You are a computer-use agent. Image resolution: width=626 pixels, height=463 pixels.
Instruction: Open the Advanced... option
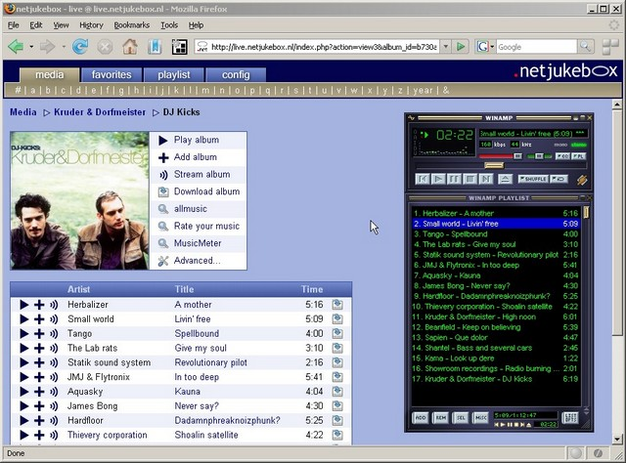(x=198, y=261)
